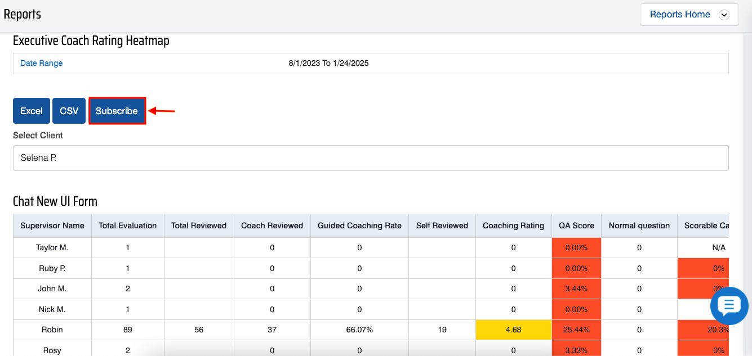752x356 pixels.
Task: Click Robin's yellow 4.68 coaching rating cell
Action: click(x=513, y=330)
